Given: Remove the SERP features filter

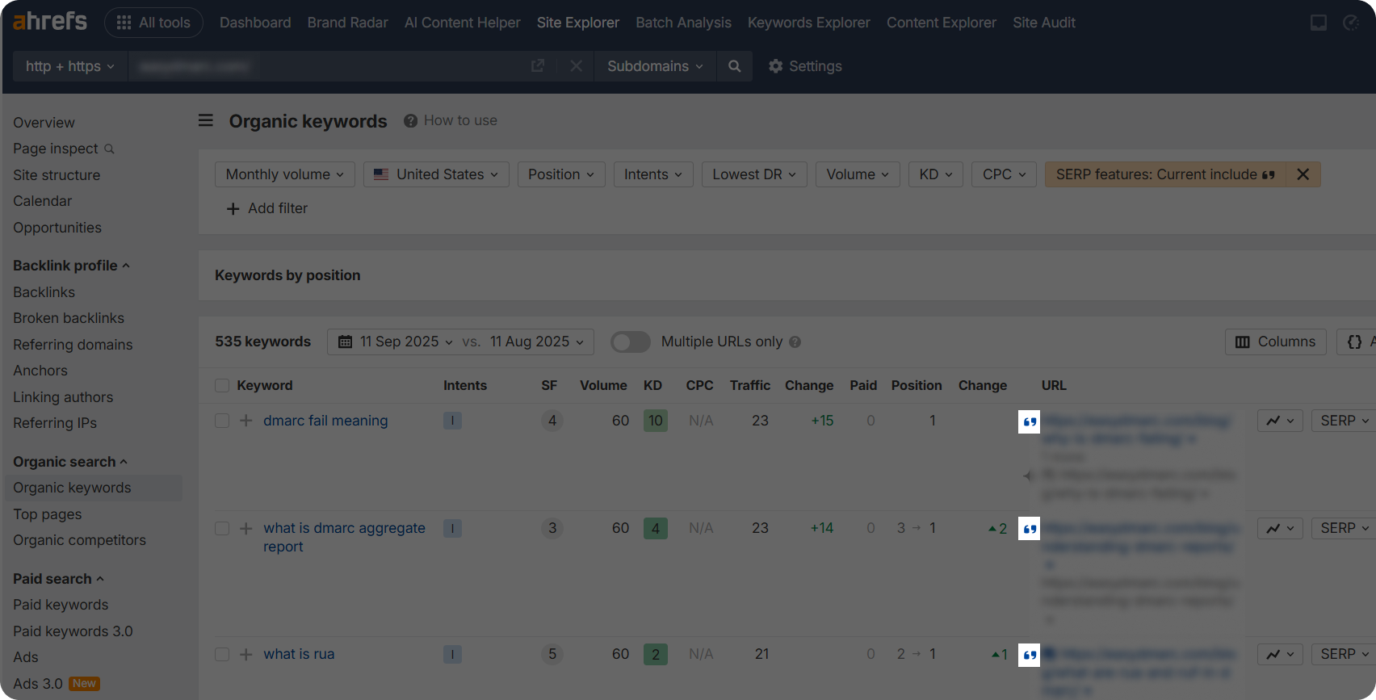Looking at the screenshot, I should point(1303,174).
